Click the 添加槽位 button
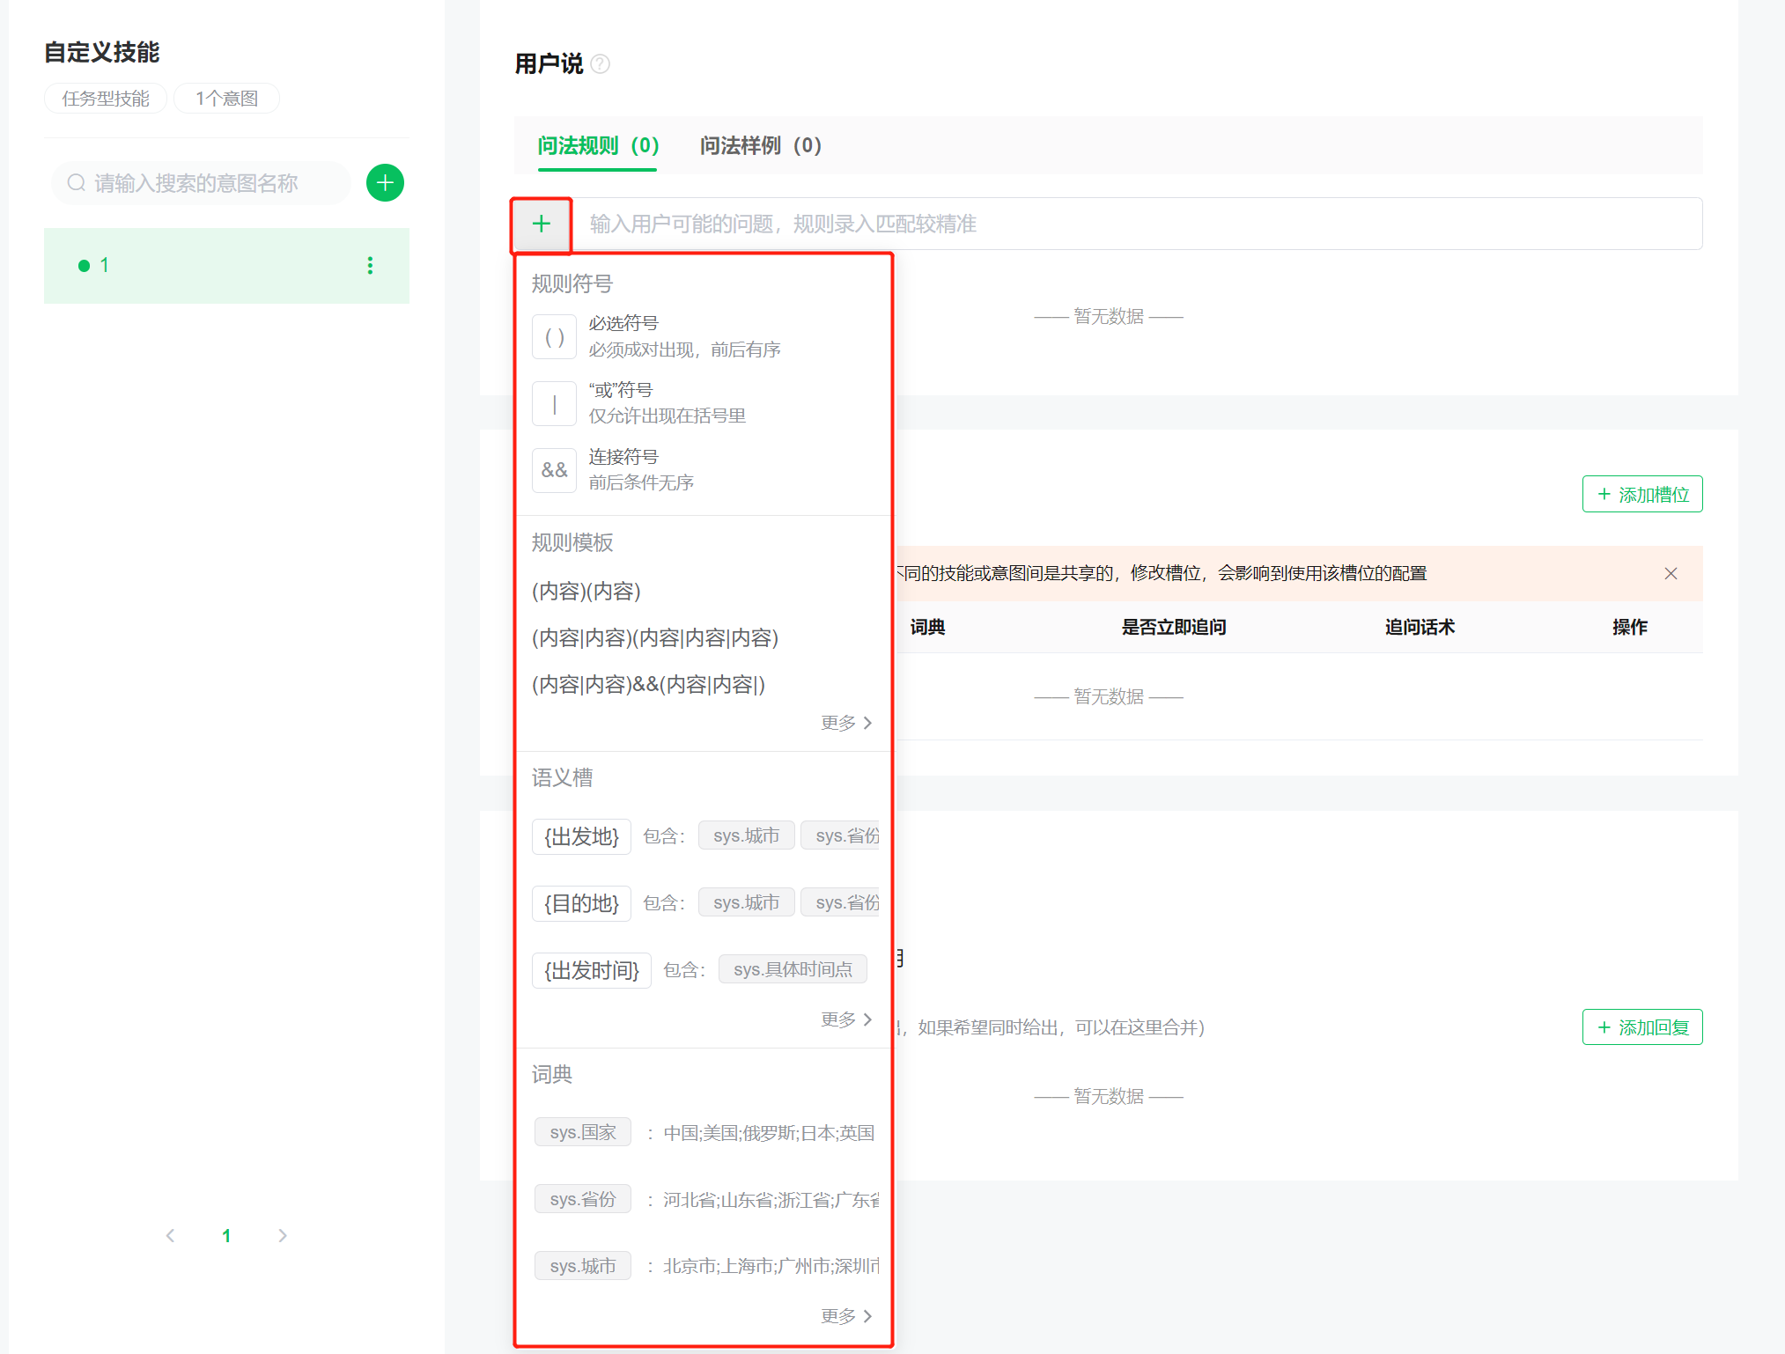 [1641, 495]
